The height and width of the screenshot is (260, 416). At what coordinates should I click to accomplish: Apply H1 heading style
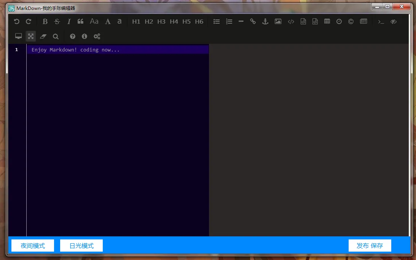[136, 22]
